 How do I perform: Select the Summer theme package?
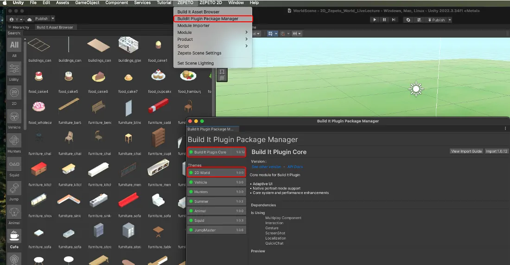coord(217,201)
